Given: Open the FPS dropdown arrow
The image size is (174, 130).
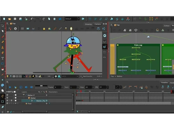Looking at the screenshot, I should pos(108,87).
